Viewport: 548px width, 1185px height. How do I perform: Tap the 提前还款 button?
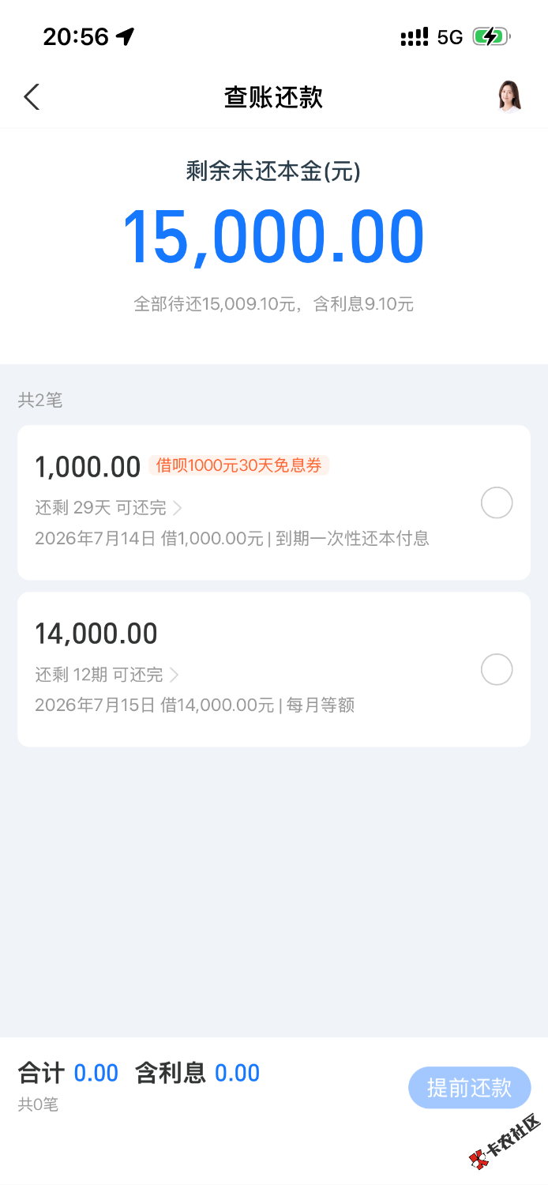pyautogui.click(x=470, y=1088)
